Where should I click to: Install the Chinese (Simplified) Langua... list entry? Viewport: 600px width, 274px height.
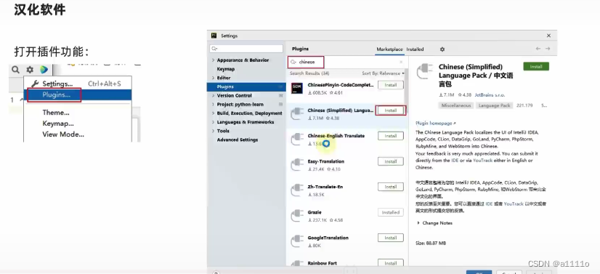pyautogui.click(x=391, y=110)
